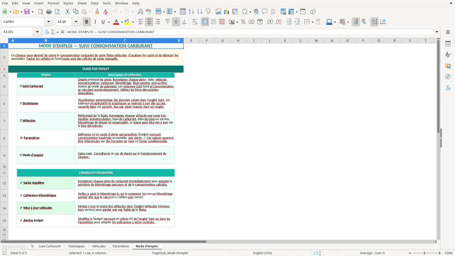Image resolution: width=455 pixels, height=256 pixels.
Task: Toggle Center Vertically alignment
Action: (x=176, y=22)
